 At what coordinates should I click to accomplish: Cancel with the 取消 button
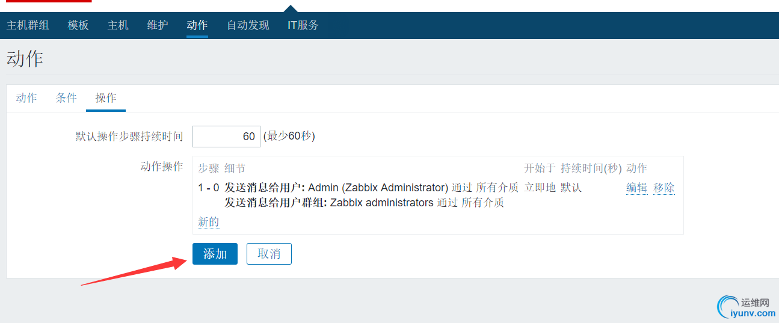pyautogui.click(x=269, y=254)
